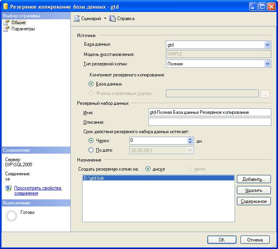Select the База данных radio button
278x249 pixels.
[x=91, y=84]
